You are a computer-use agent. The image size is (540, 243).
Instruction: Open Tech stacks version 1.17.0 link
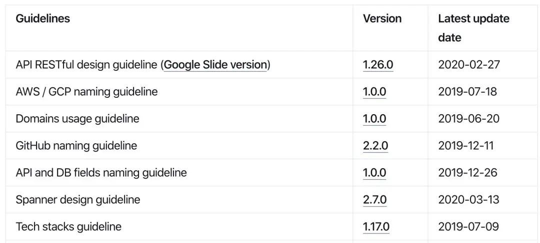point(376,227)
